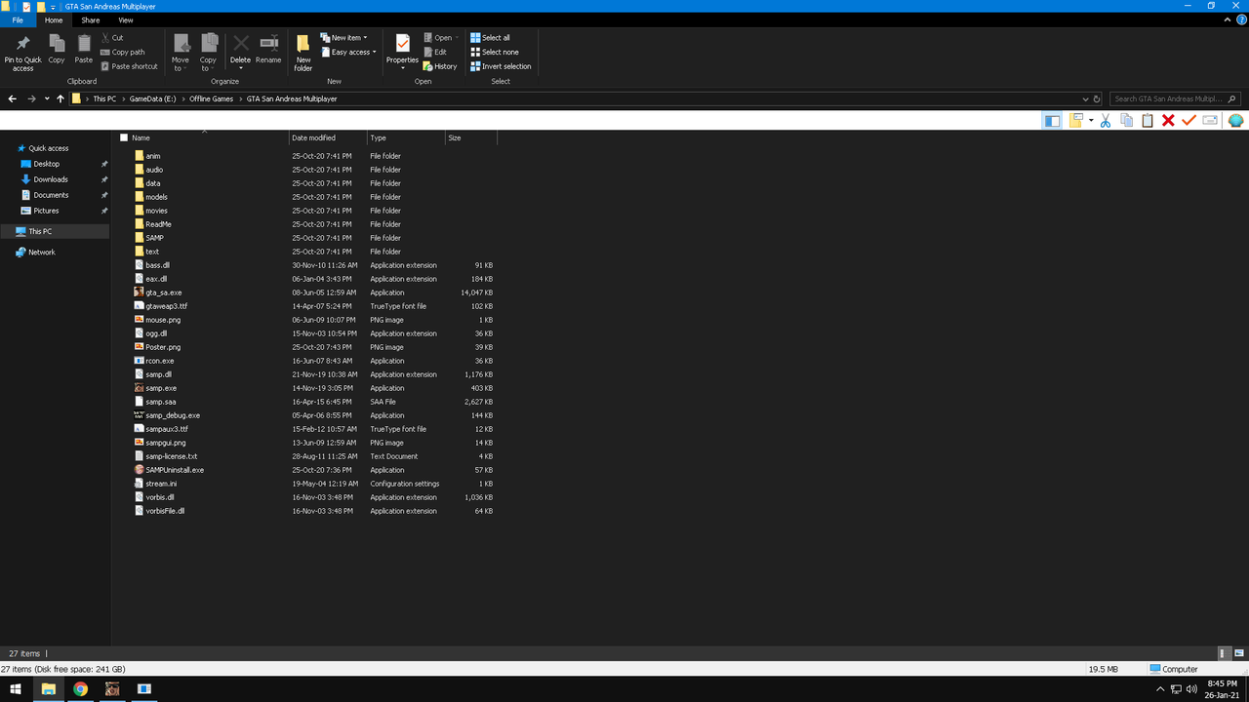Click the Classic Shell settings shell icon
This screenshot has height=702, width=1249.
pyautogui.click(x=1235, y=121)
